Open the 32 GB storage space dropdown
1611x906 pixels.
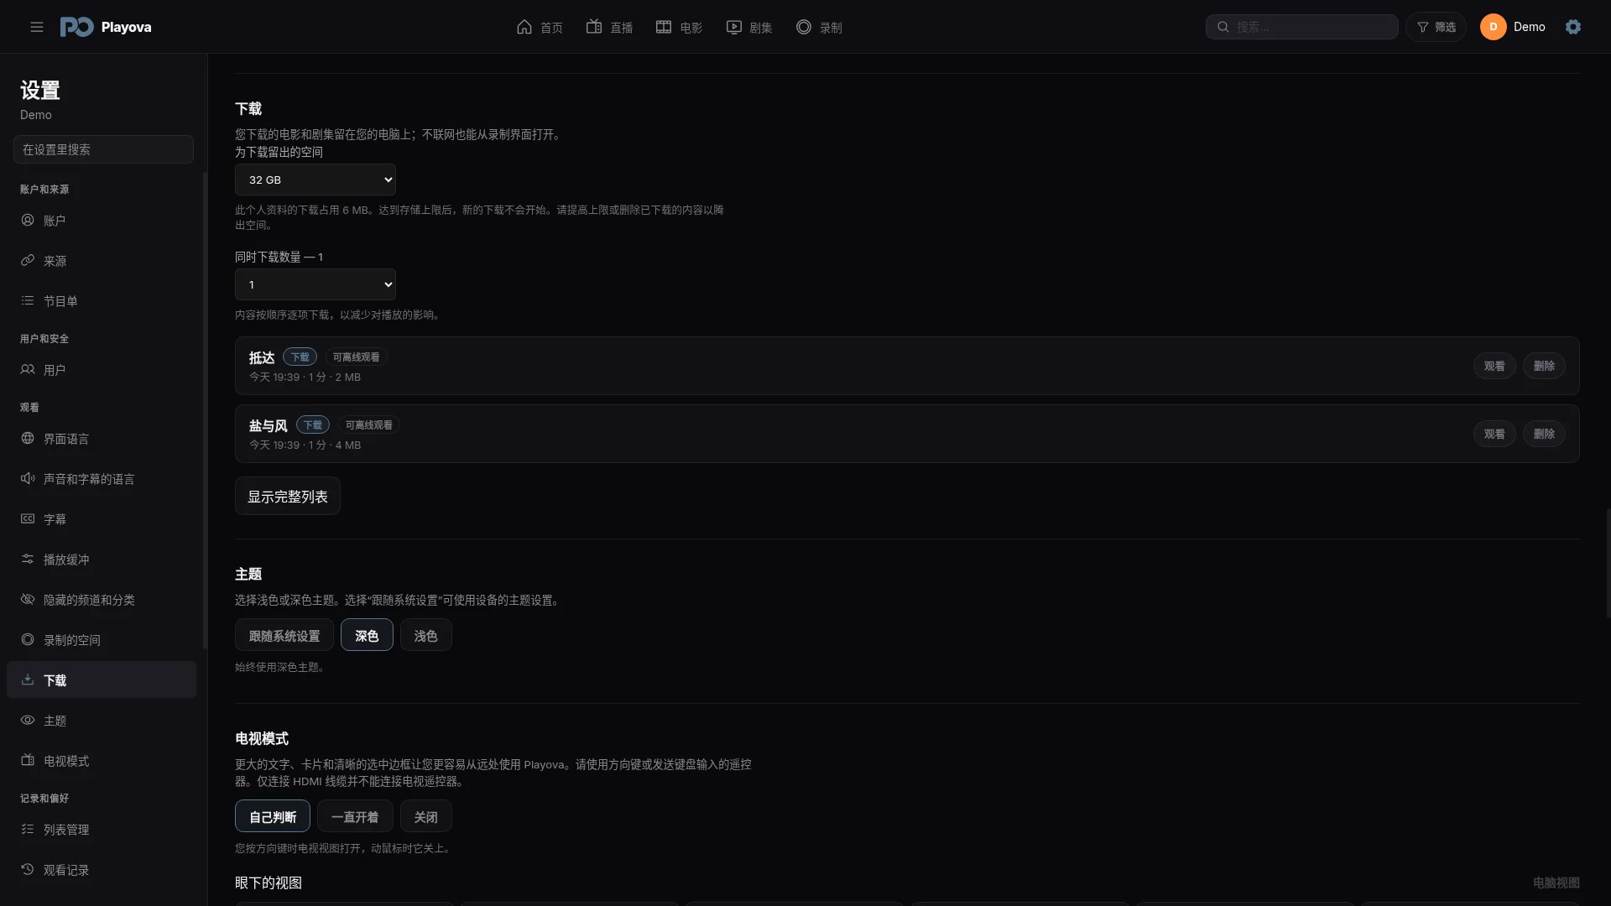315,180
